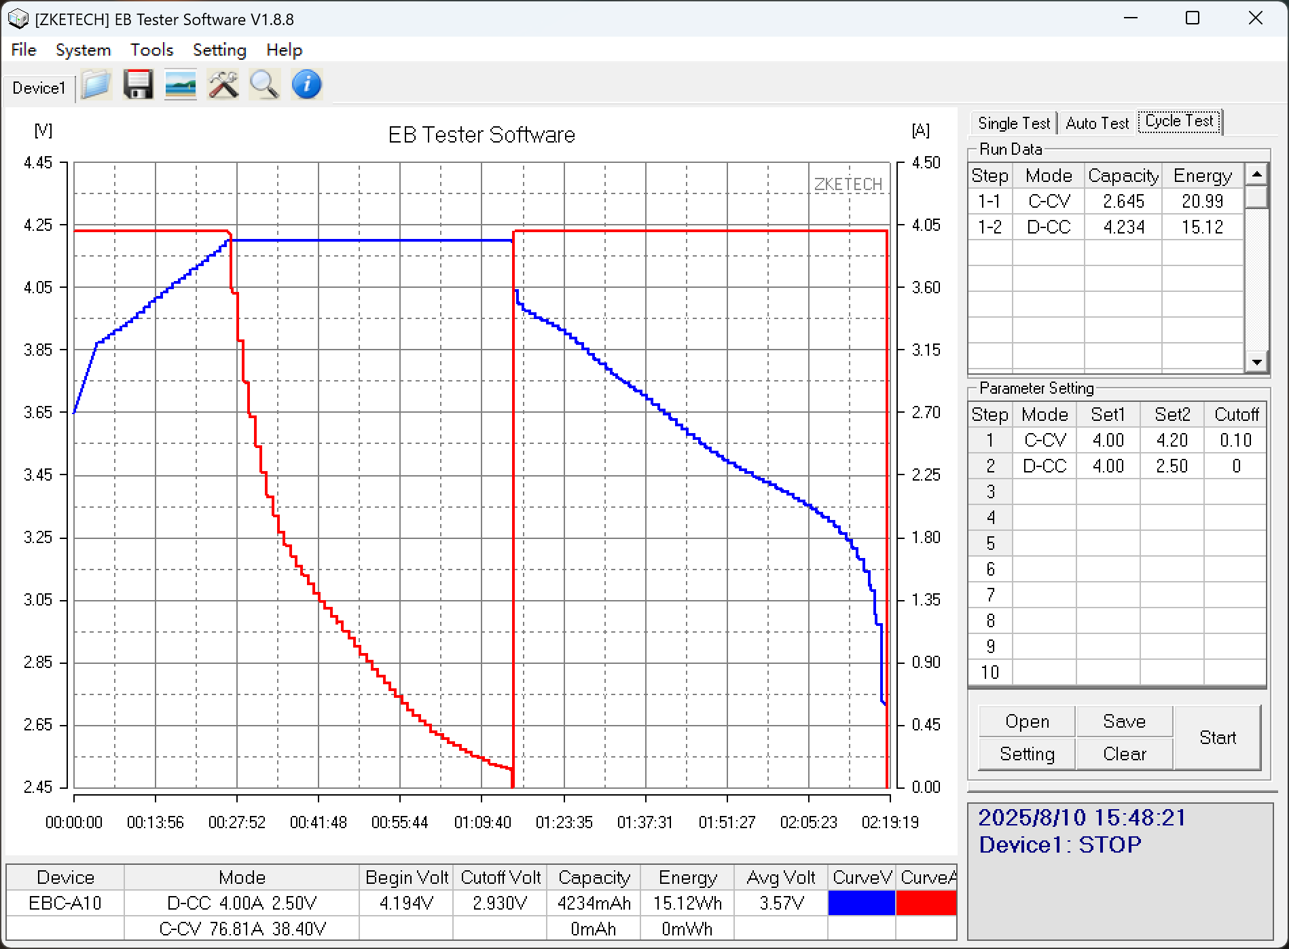Click Run Data row 1-1

[x=1106, y=202]
